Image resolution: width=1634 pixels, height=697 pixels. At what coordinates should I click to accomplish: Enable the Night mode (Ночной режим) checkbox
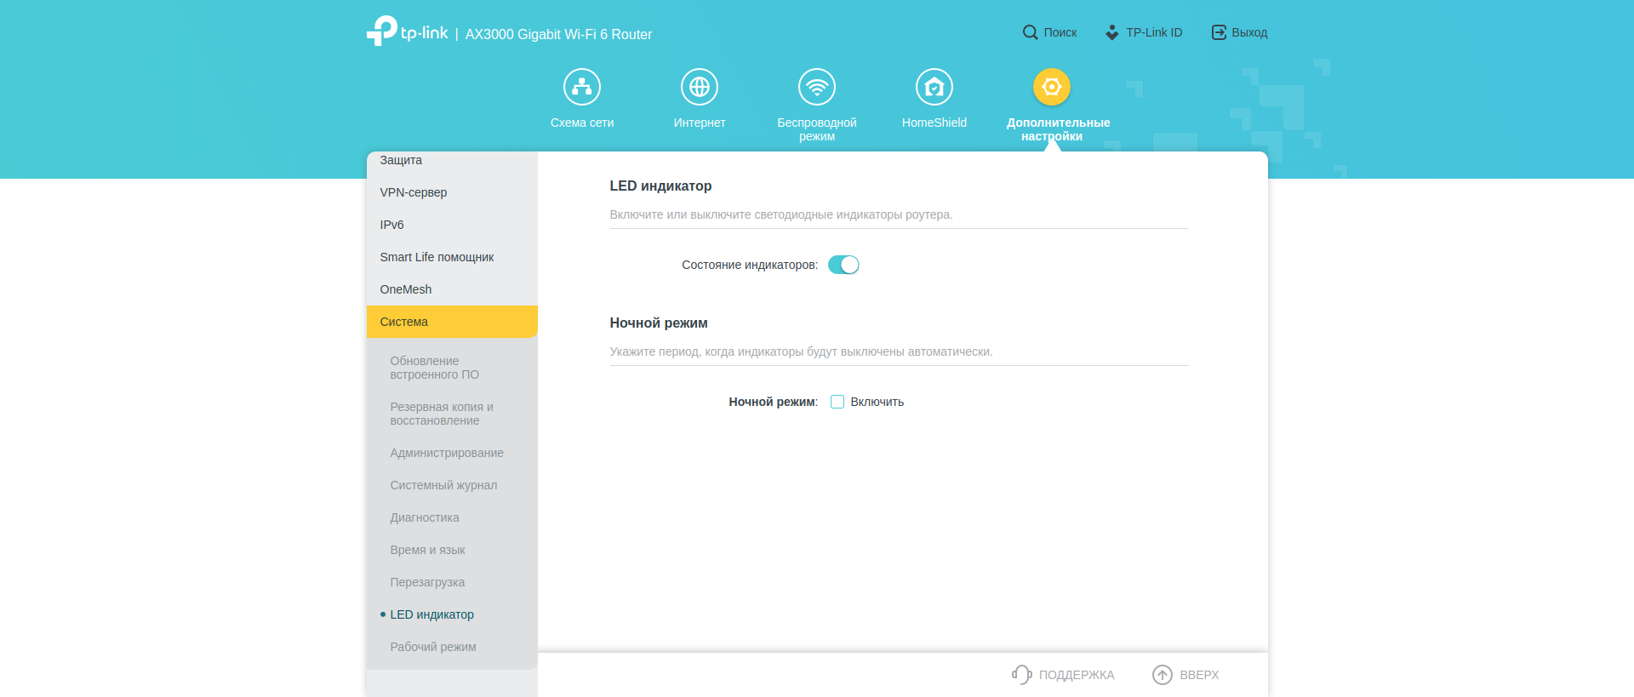click(837, 402)
